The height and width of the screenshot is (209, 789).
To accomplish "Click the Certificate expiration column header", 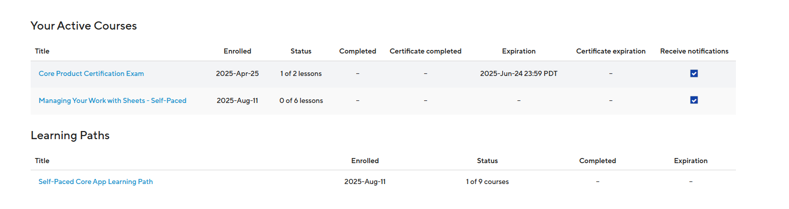I will tap(611, 51).
